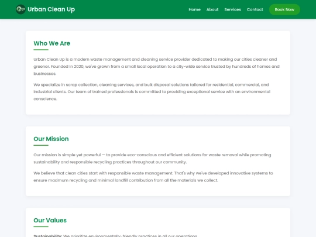Click the Urban Clean Up brand name

tap(51, 9)
